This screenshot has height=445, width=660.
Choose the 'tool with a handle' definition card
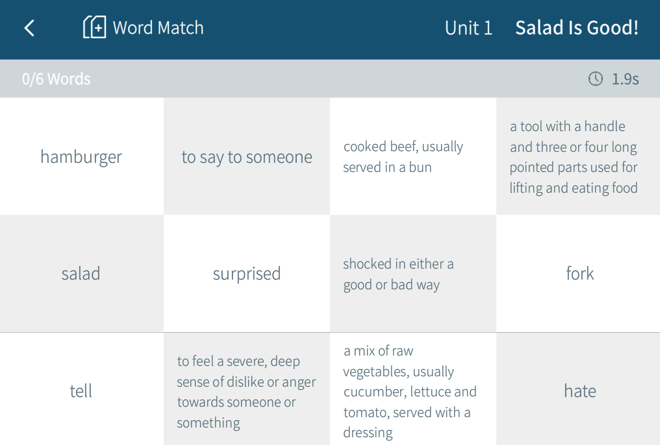(x=578, y=157)
